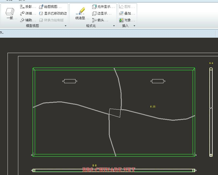Click the Auxiliary (辅助) view icon
This screenshot has width=218, height=175.
coord(22,20)
